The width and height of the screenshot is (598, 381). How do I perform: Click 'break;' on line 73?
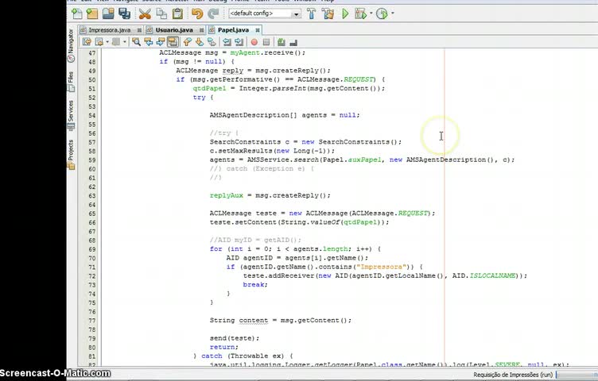coord(255,284)
